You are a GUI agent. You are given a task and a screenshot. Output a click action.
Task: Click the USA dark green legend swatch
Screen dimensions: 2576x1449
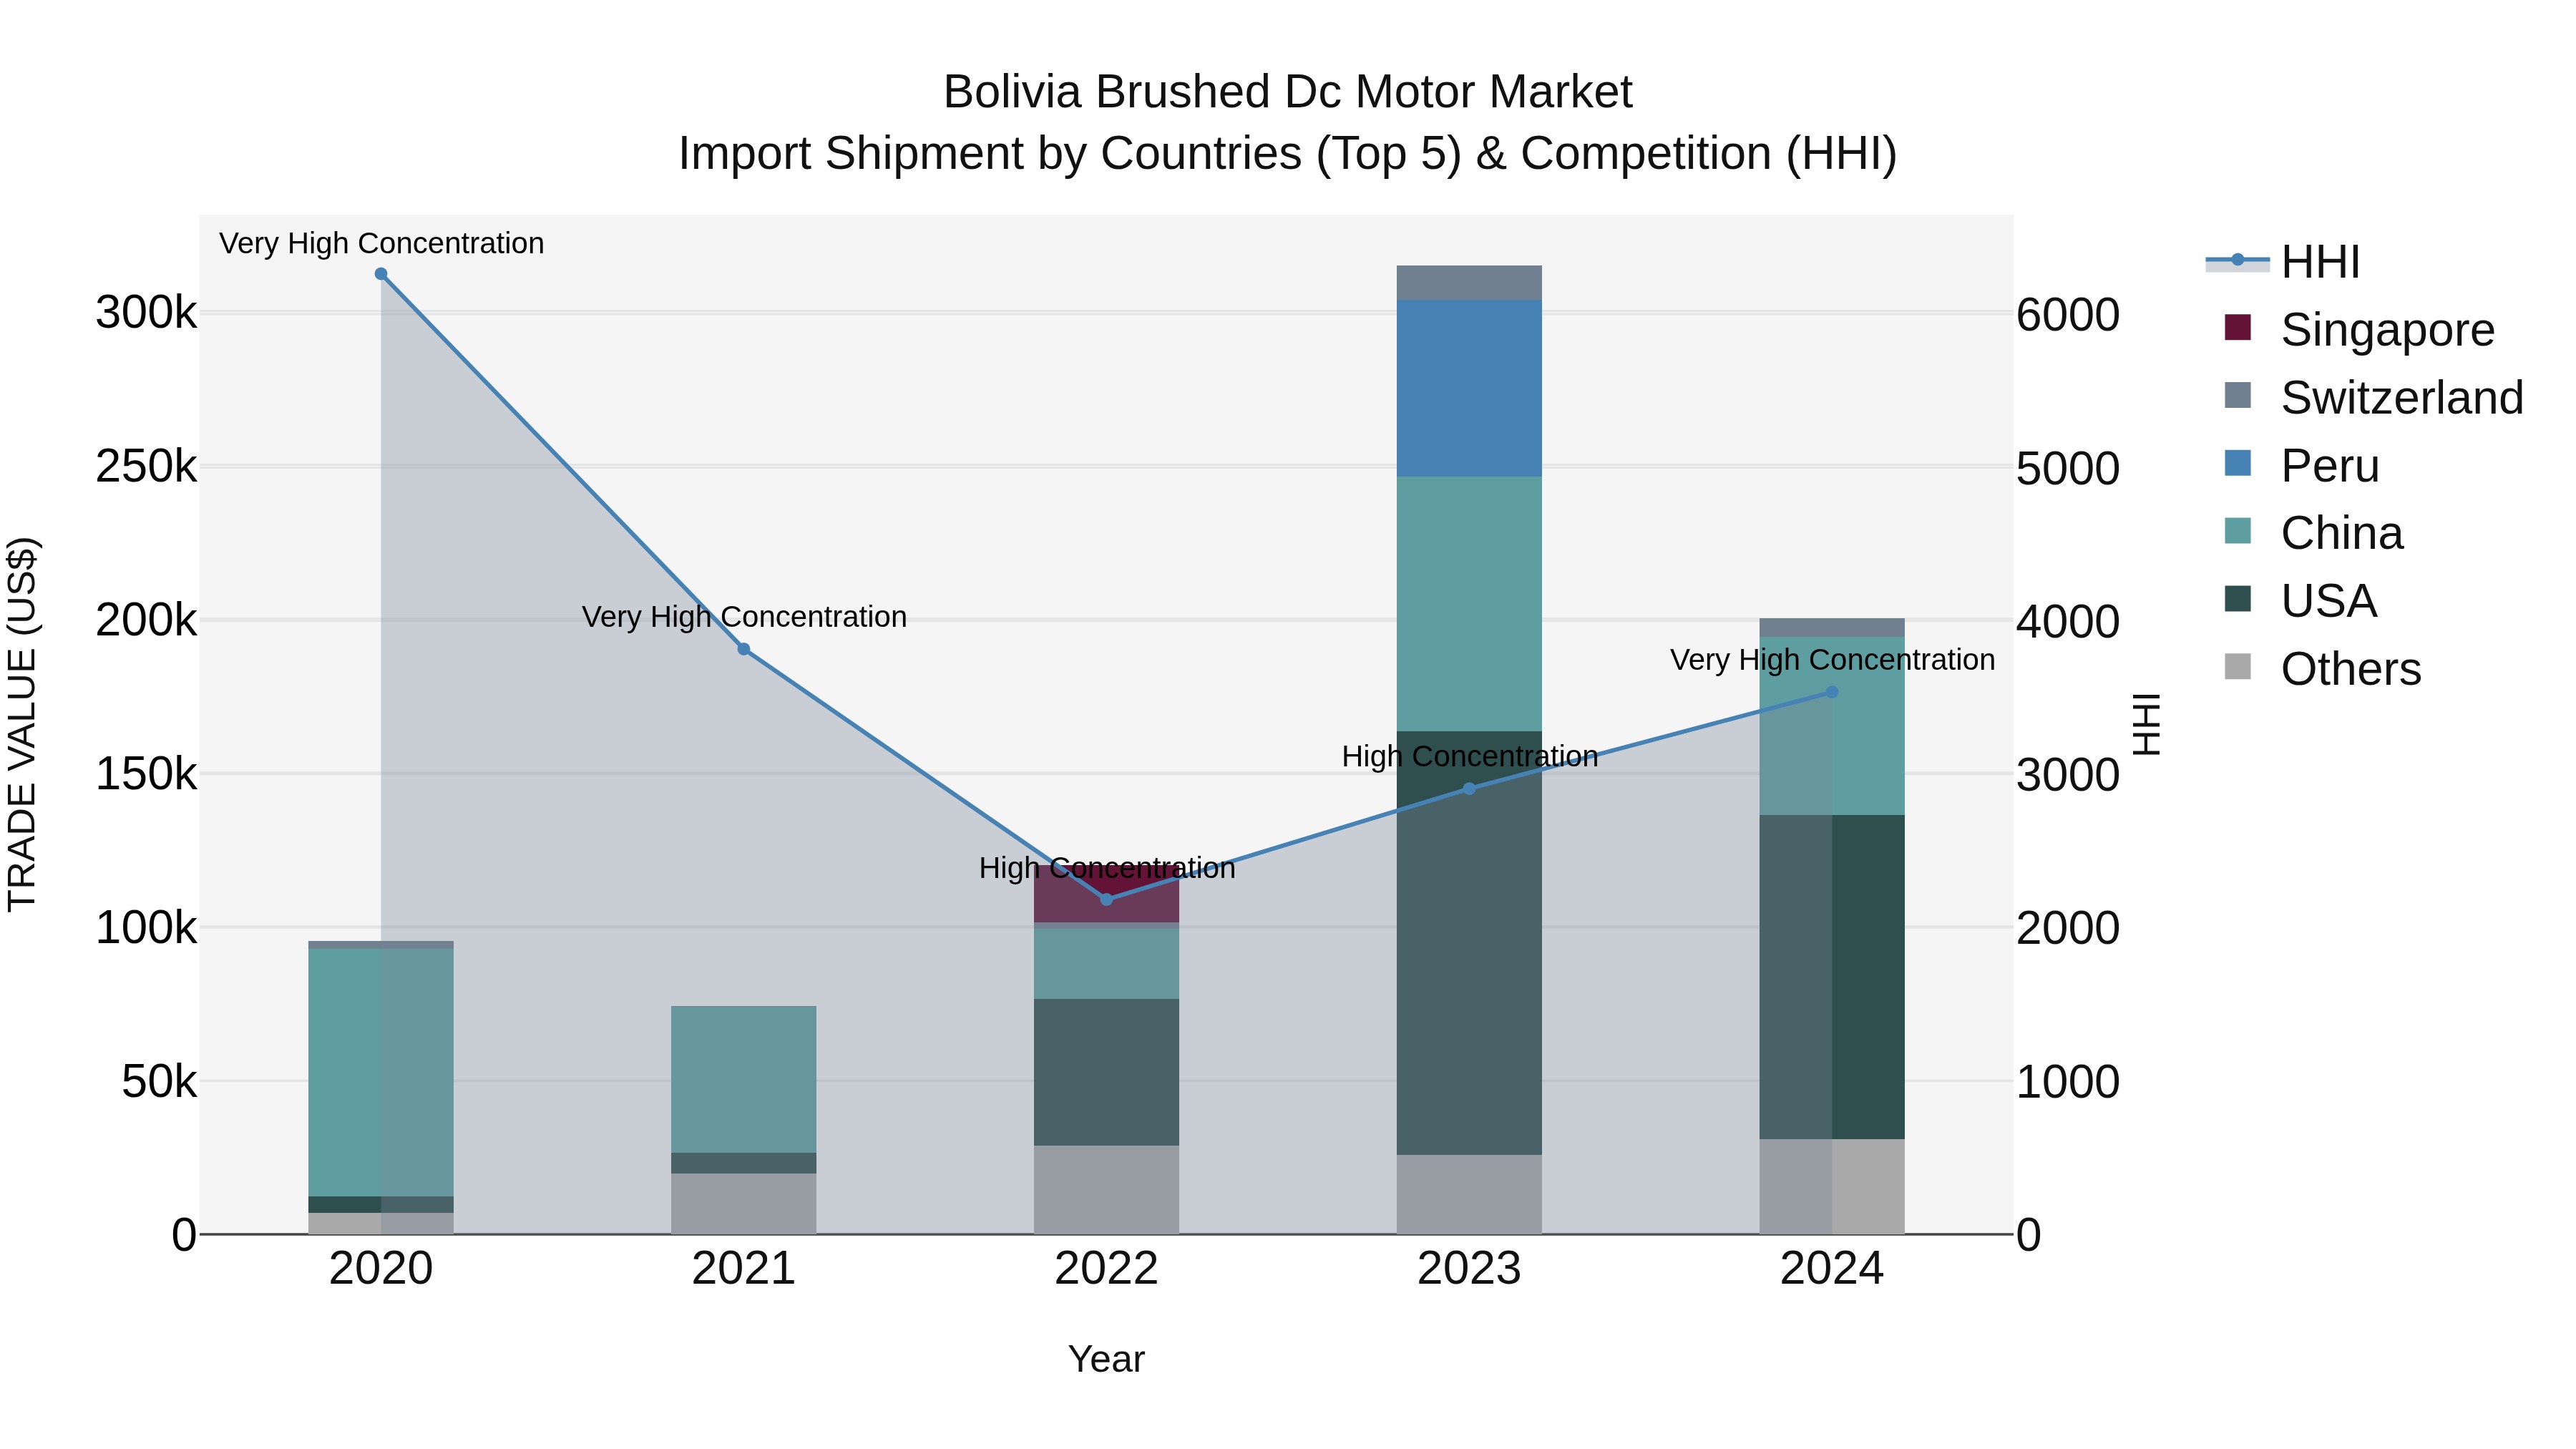tap(2238, 599)
